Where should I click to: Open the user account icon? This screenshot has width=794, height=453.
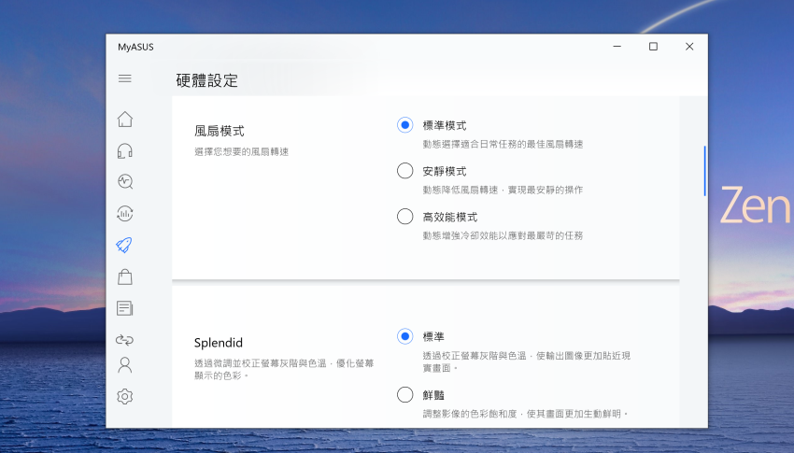124,365
